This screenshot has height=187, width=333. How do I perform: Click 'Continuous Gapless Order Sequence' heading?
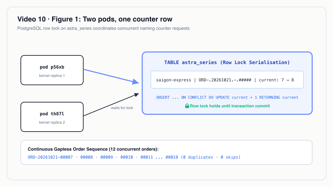click(93, 149)
